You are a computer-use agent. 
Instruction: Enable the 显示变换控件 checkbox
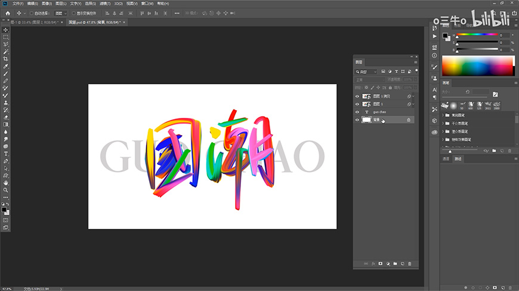point(73,12)
